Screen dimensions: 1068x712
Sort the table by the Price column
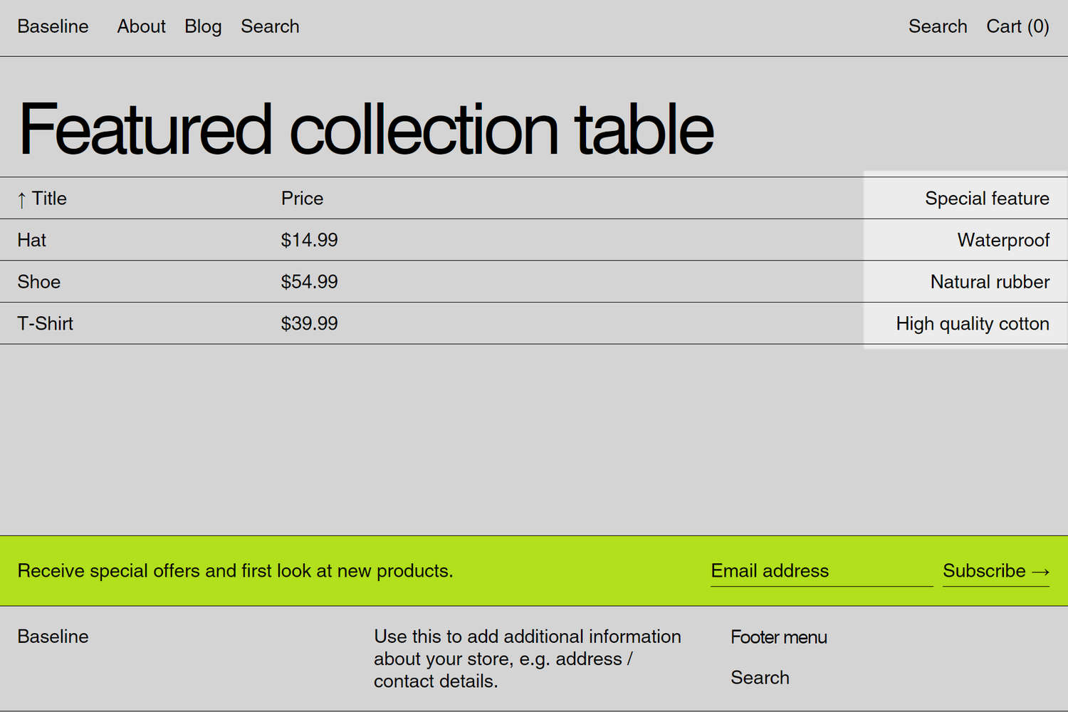tap(302, 199)
